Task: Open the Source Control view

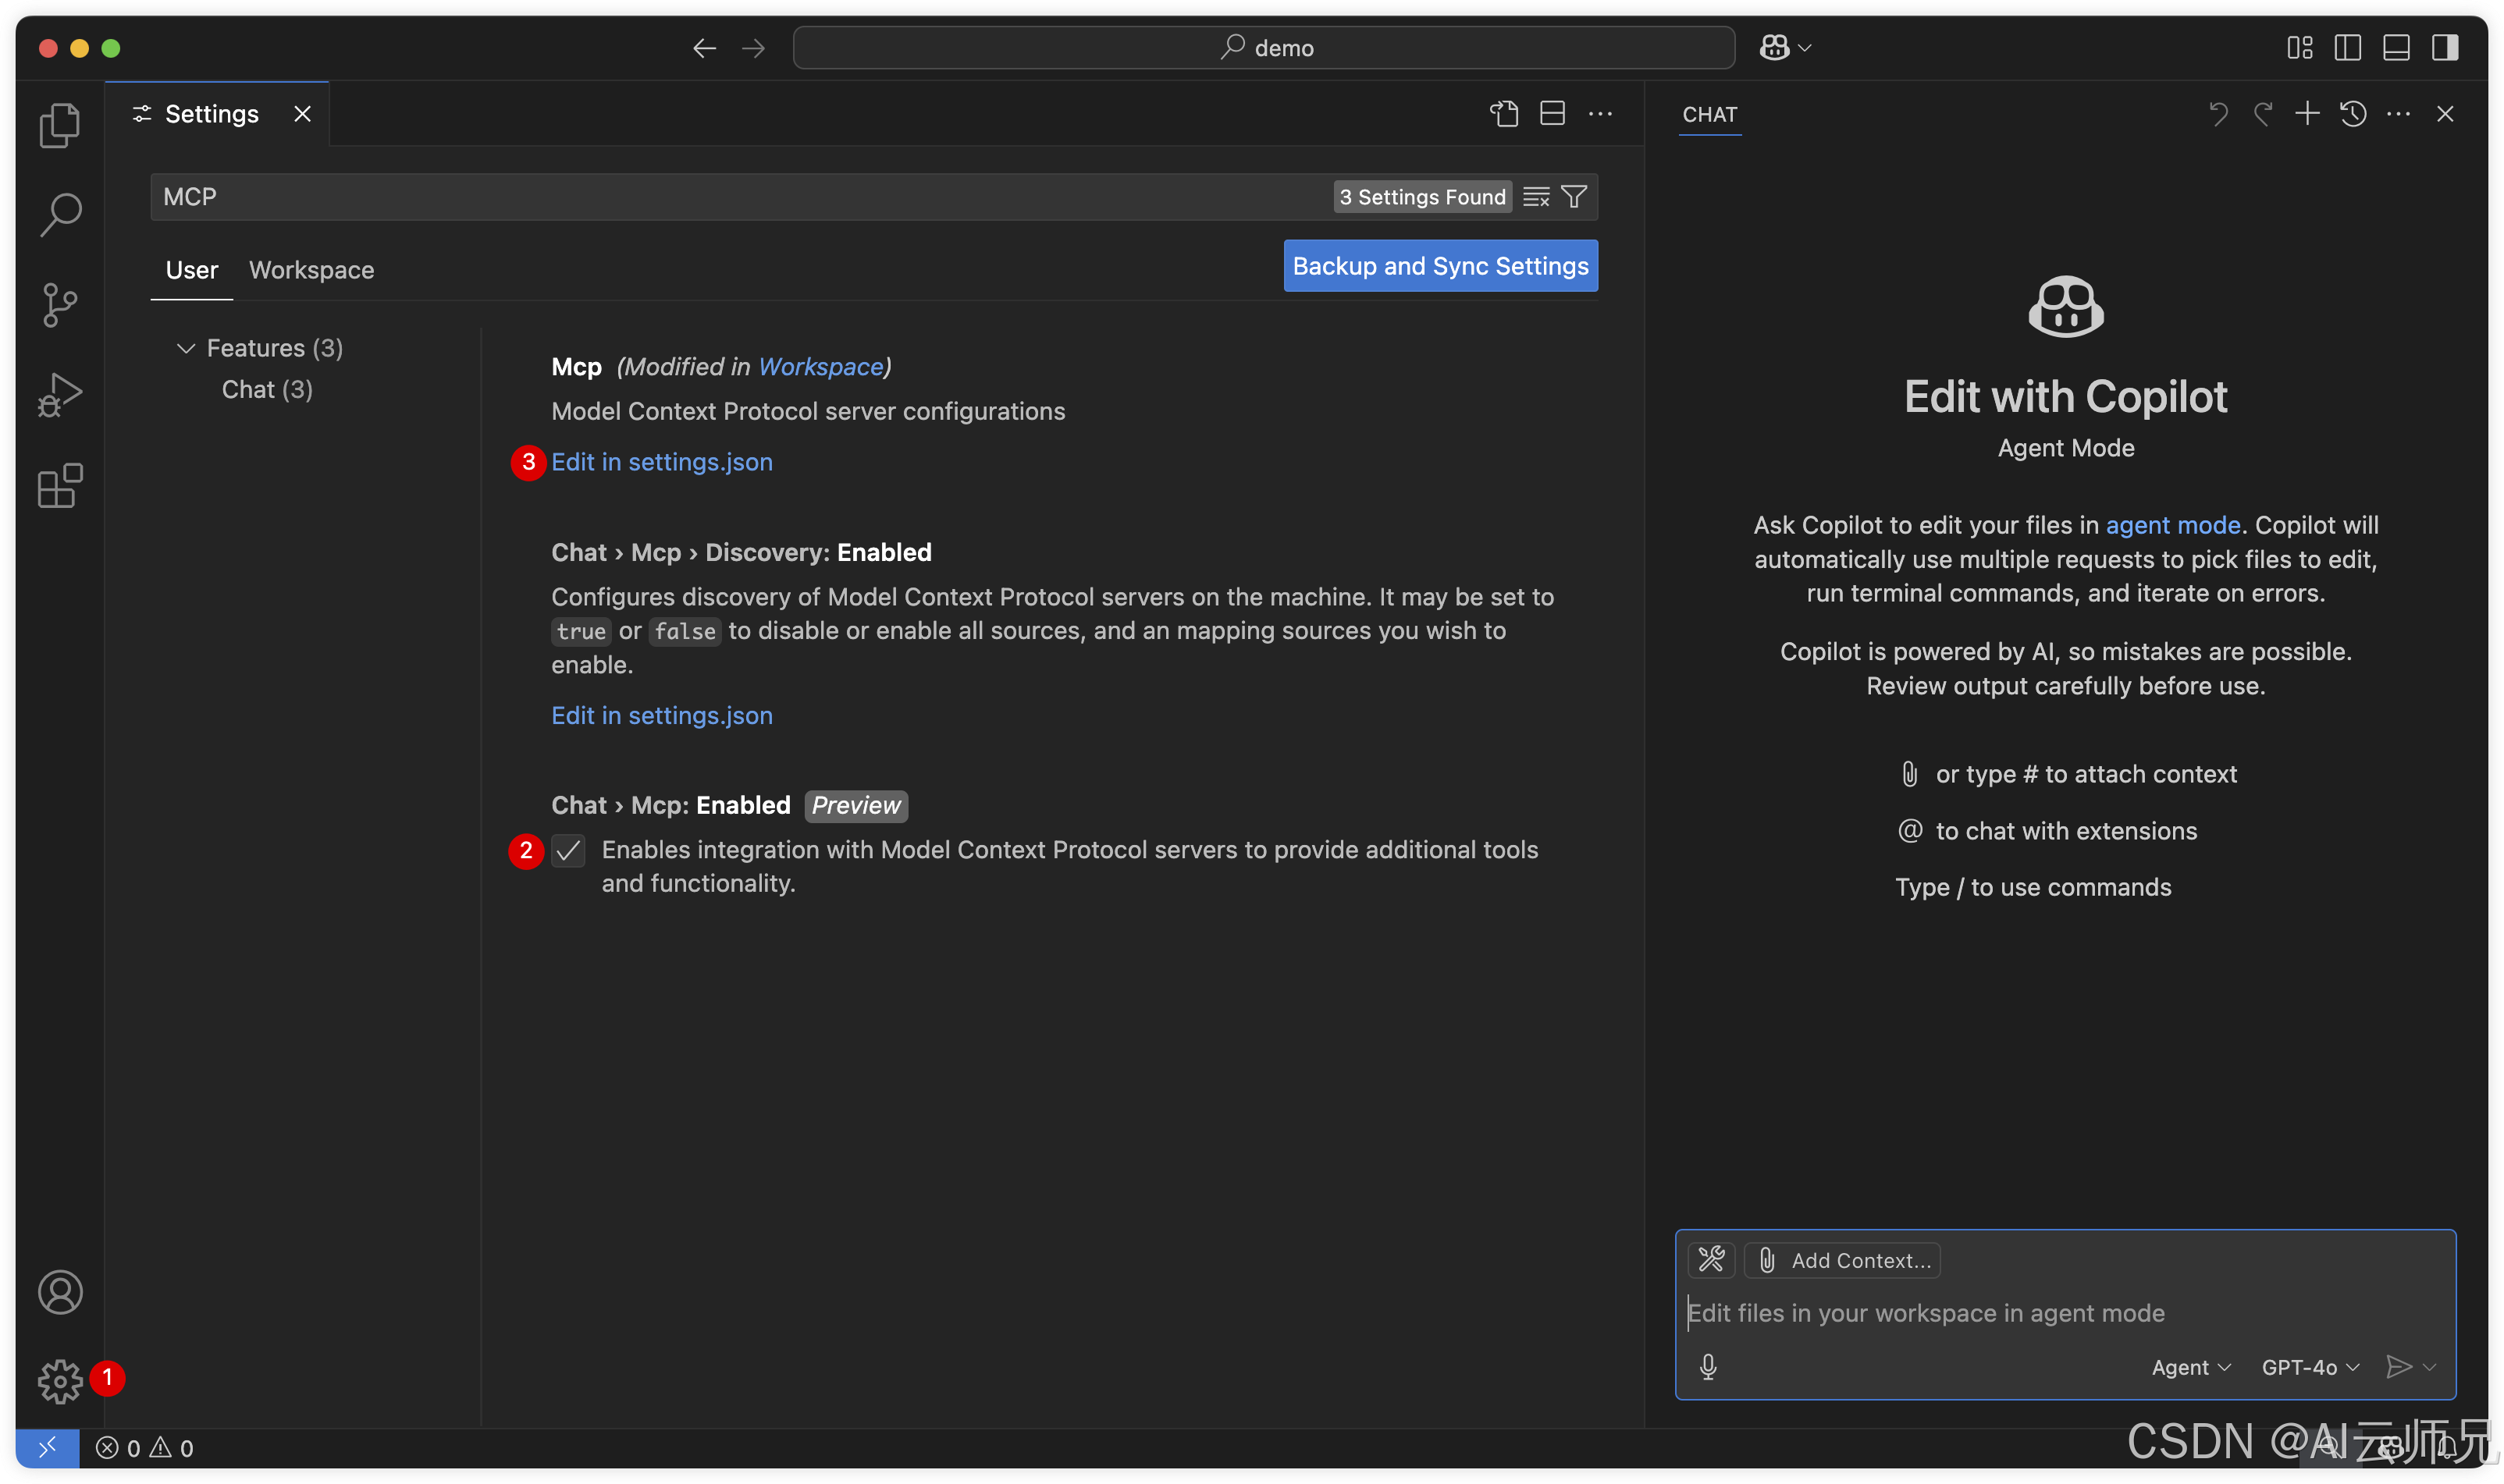Action: [60, 305]
